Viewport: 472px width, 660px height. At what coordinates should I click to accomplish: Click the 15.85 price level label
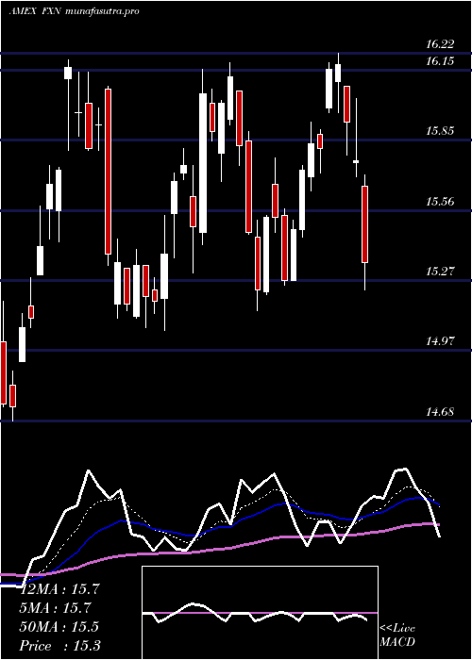tap(440, 130)
